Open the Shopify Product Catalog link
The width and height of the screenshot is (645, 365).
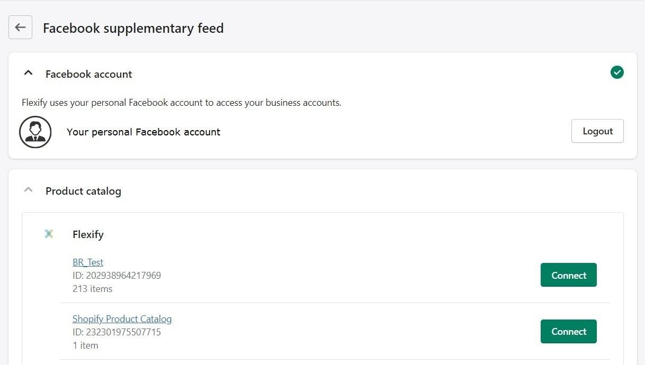(x=122, y=318)
